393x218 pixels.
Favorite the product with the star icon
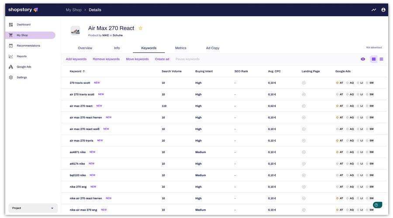pyautogui.click(x=140, y=28)
